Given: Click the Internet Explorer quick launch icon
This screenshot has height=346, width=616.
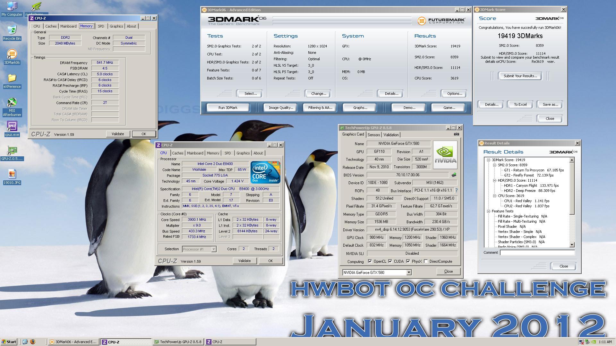Looking at the screenshot, I should pyautogui.click(x=25, y=342).
